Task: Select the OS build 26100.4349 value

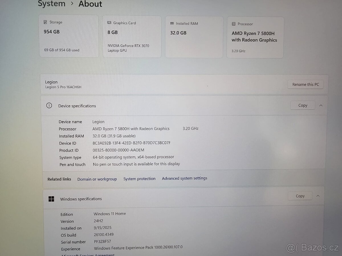Action: (103, 234)
